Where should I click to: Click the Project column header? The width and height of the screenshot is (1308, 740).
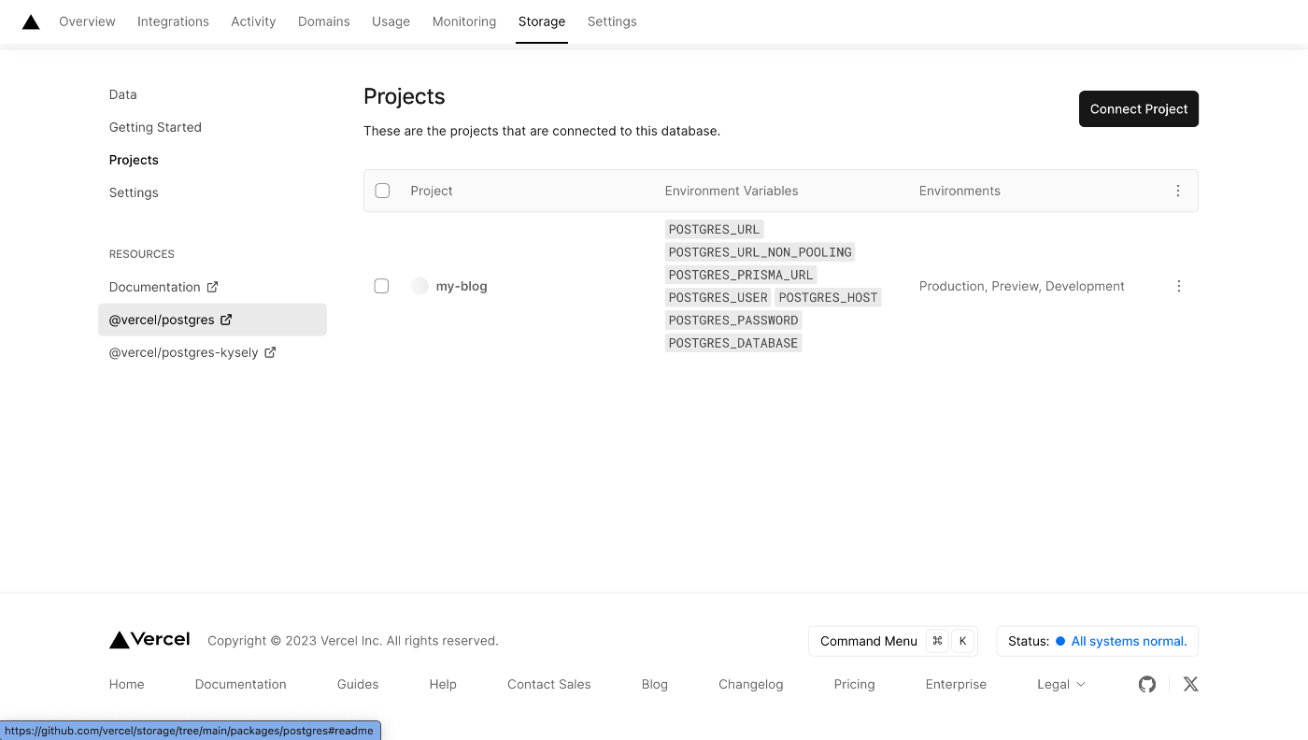point(432,191)
